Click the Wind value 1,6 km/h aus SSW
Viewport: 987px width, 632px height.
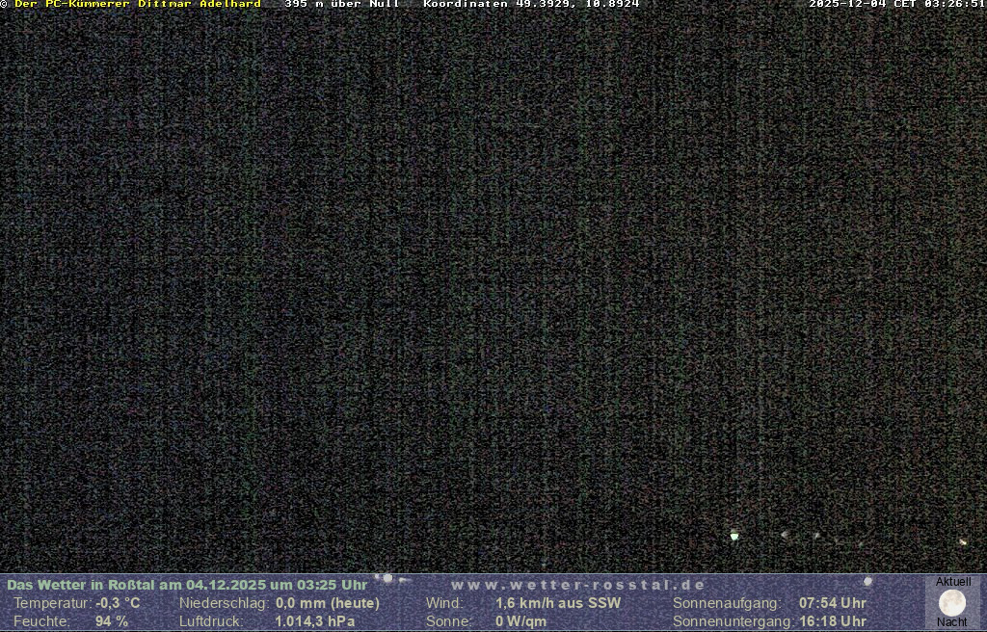click(x=558, y=603)
